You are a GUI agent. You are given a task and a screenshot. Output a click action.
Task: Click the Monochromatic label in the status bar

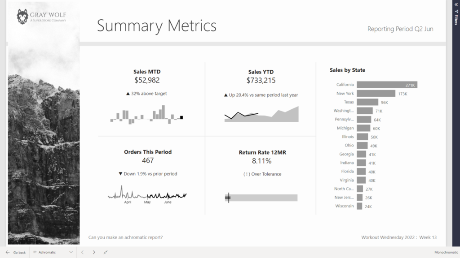click(445, 253)
